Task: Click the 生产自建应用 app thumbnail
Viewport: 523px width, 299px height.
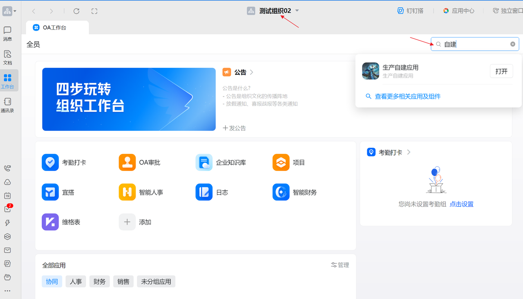Action: (x=371, y=71)
